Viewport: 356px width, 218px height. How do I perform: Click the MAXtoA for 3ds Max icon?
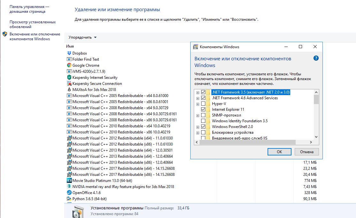[69, 89]
